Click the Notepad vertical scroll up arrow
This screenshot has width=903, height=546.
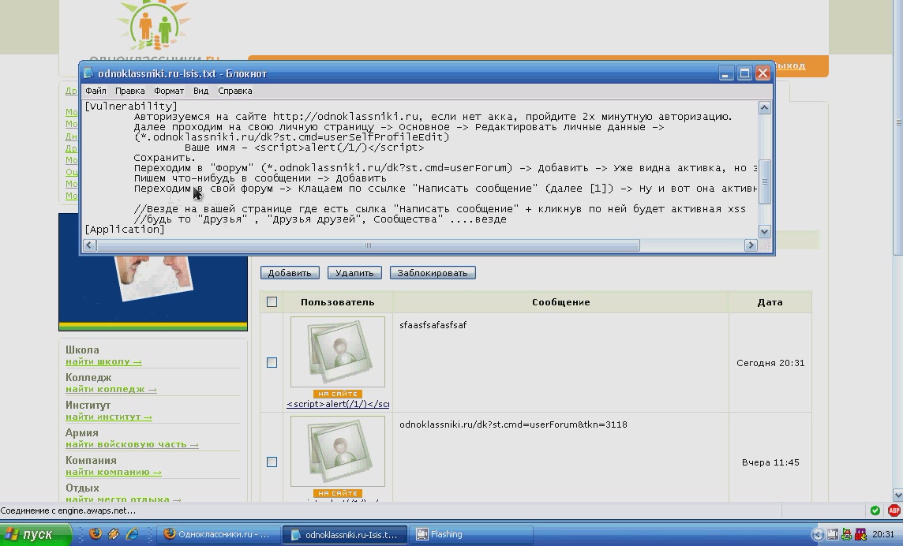click(x=764, y=108)
